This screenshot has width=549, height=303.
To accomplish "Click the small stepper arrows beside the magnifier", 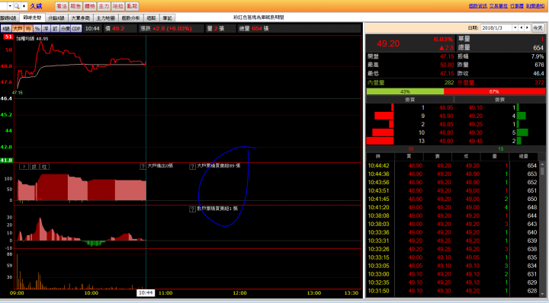I will (24, 6).
